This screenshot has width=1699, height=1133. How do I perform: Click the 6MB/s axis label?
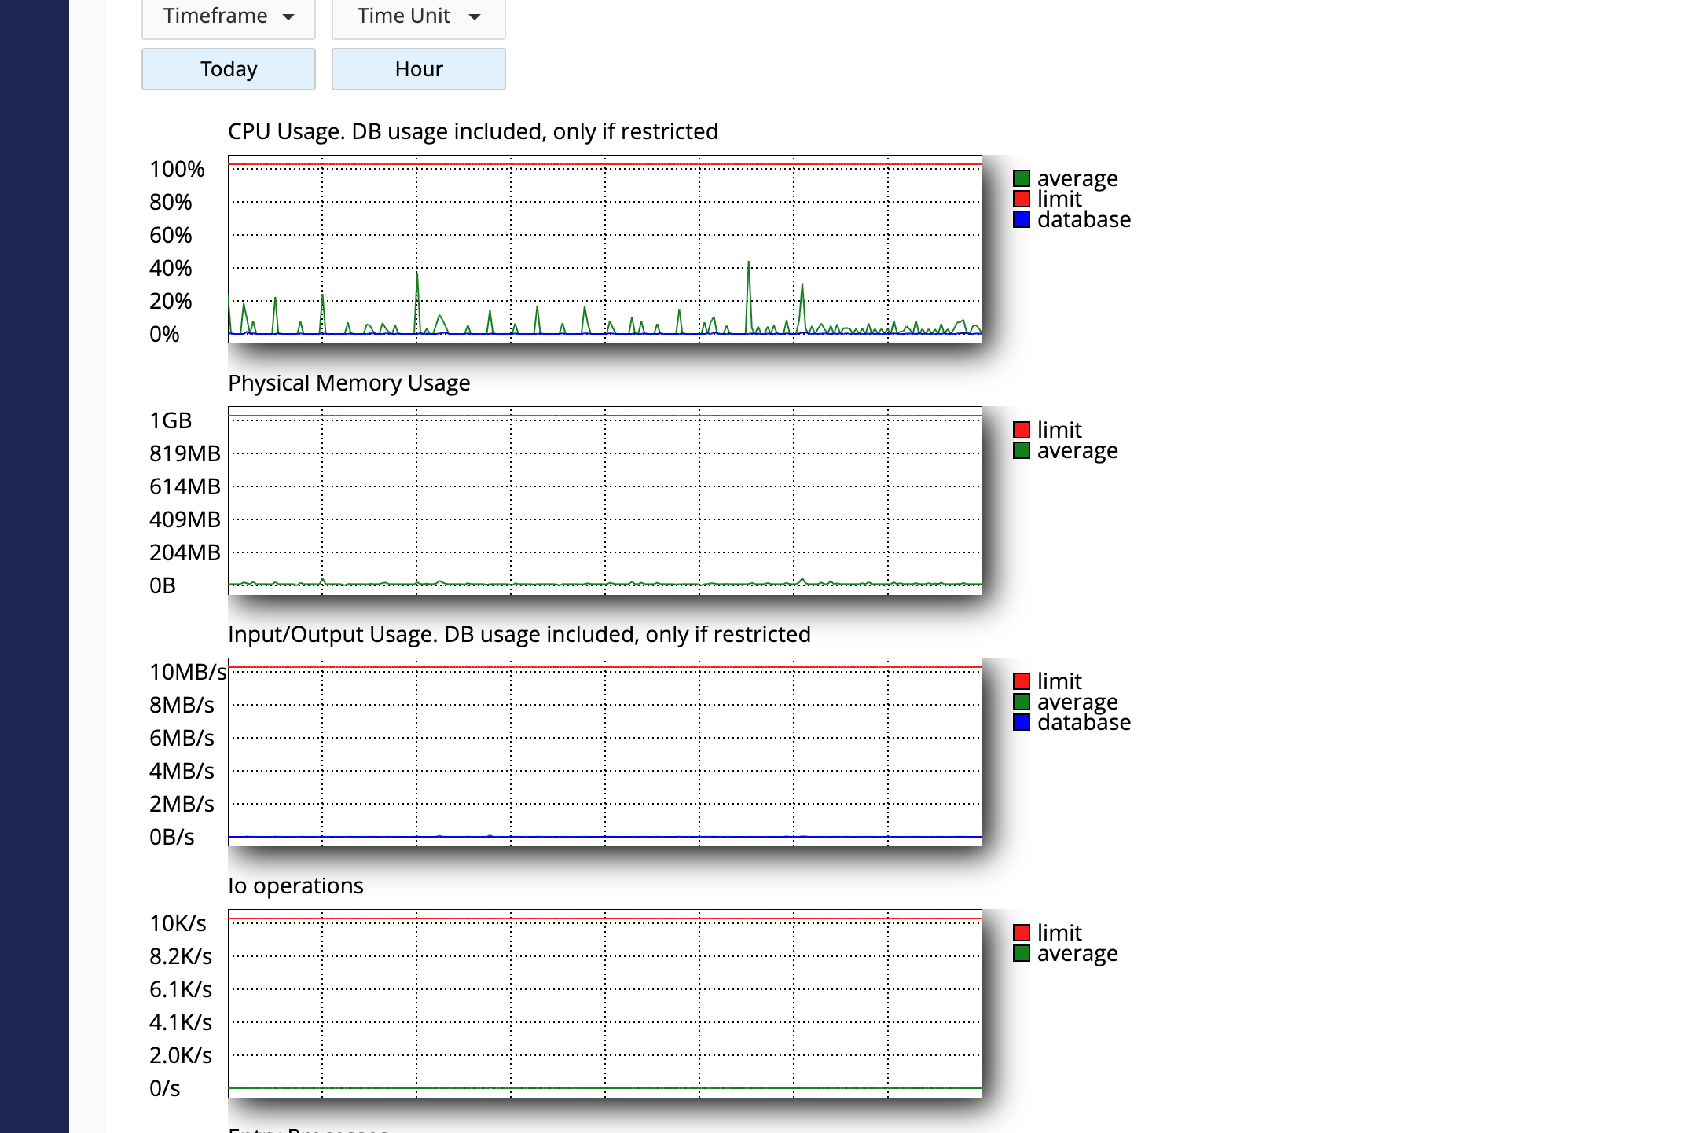pyautogui.click(x=182, y=738)
